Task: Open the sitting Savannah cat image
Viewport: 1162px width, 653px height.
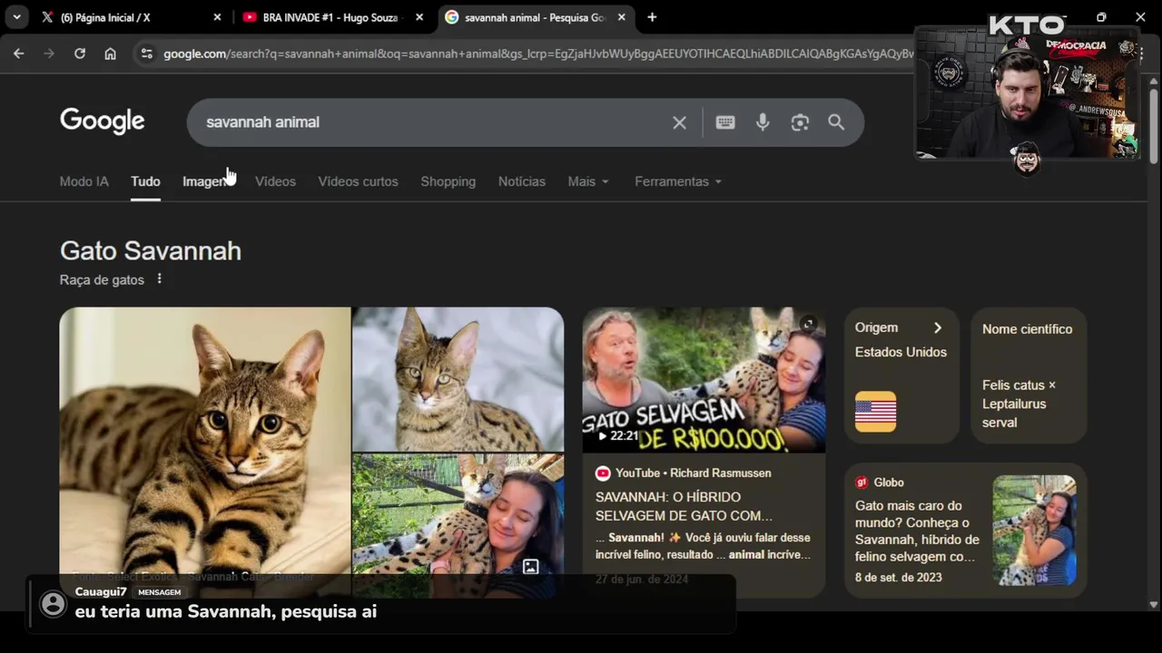Action: 458,378
